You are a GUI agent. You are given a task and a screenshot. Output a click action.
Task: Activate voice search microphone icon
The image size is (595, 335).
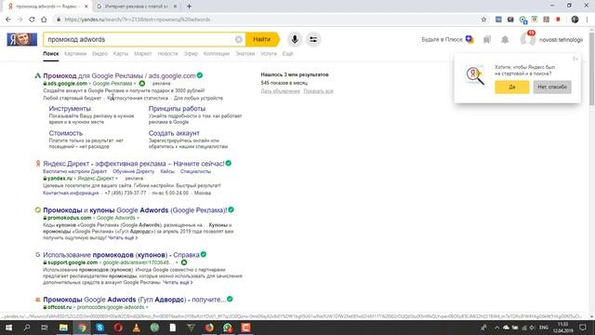click(x=295, y=39)
